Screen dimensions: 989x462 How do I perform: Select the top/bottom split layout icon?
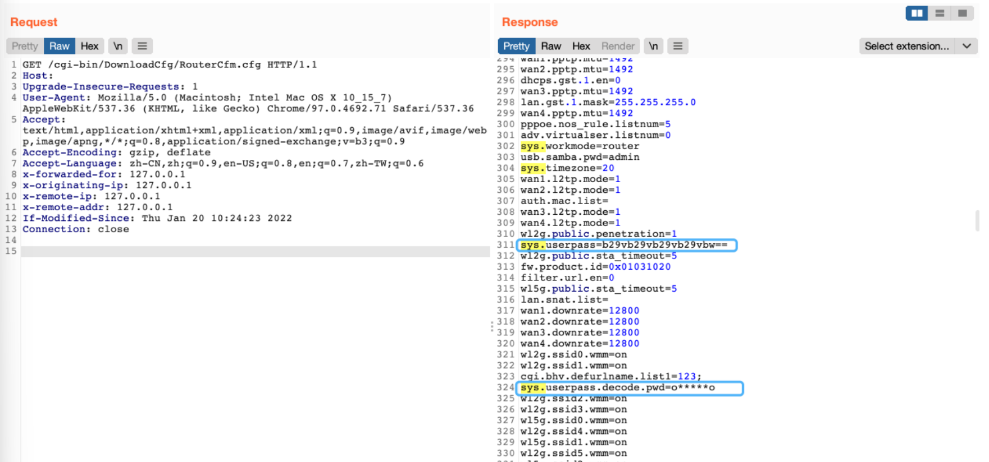(940, 13)
